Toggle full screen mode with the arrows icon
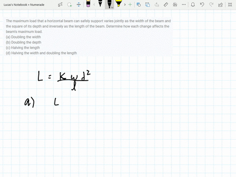The height and width of the screenshot is (177, 236). [x=230, y=4]
